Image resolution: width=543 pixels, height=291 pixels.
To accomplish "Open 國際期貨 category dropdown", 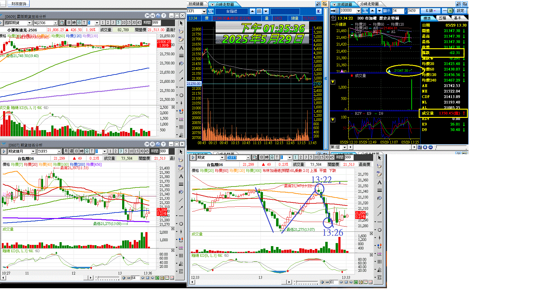I will 29,23.
